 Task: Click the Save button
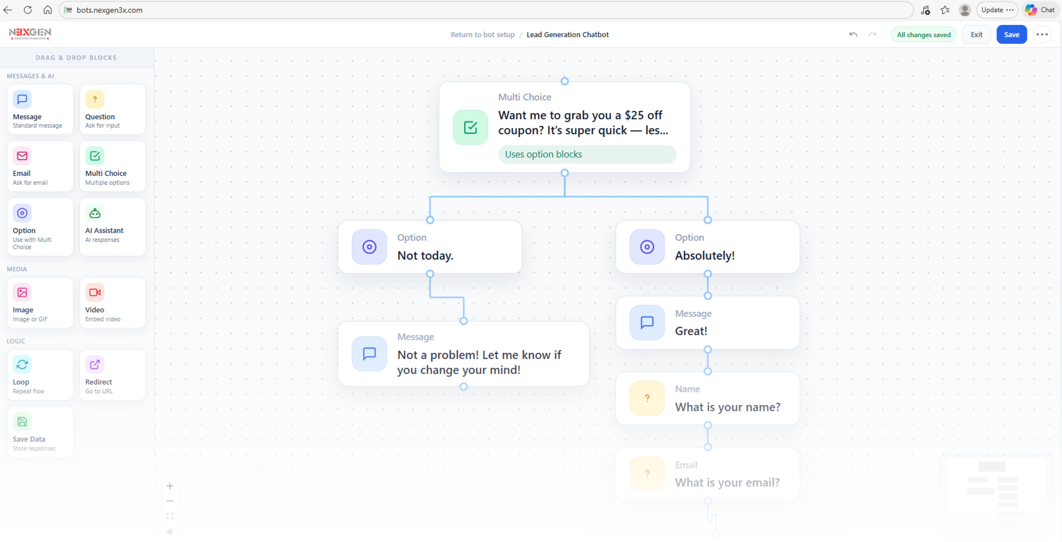pos(1011,34)
